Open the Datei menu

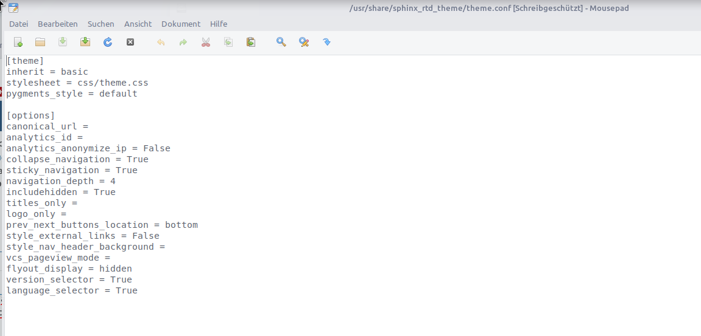[18, 24]
